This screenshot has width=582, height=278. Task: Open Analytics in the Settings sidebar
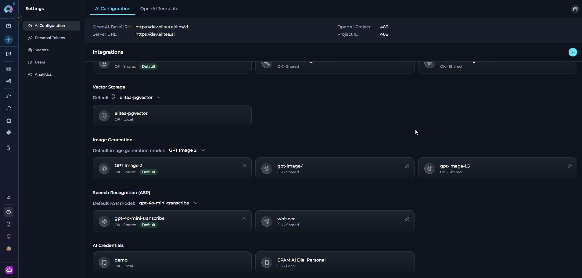point(52,74)
